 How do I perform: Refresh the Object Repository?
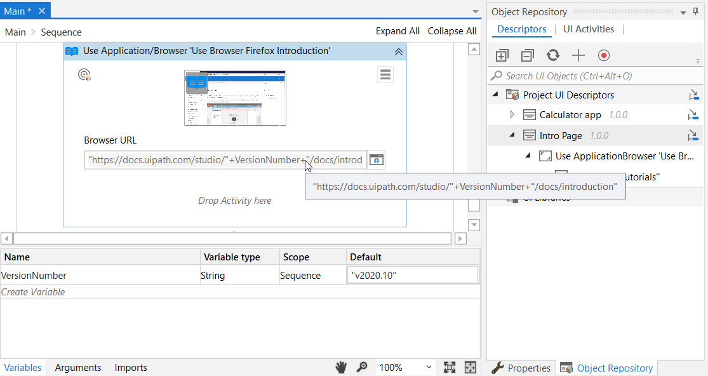pos(552,55)
